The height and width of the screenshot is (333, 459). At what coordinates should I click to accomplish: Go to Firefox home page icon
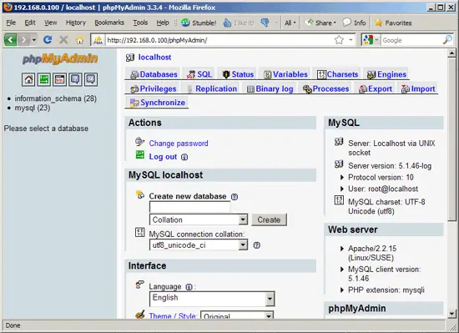click(79, 39)
